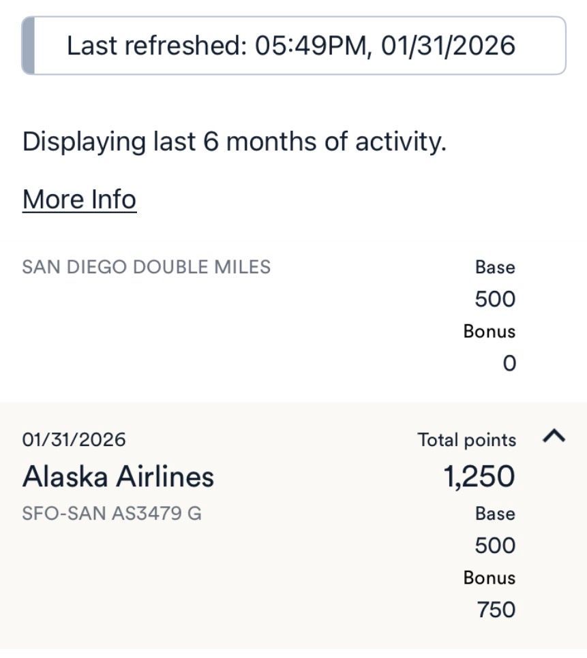Viewport: 587px width, 658px height.
Task: Click Base label of San Diego Double Miles
Action: (x=495, y=267)
